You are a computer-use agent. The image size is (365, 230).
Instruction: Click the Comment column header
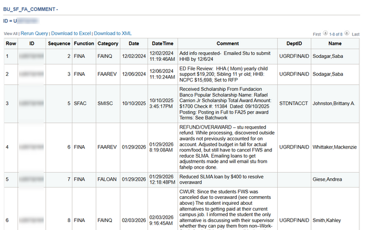(227, 44)
